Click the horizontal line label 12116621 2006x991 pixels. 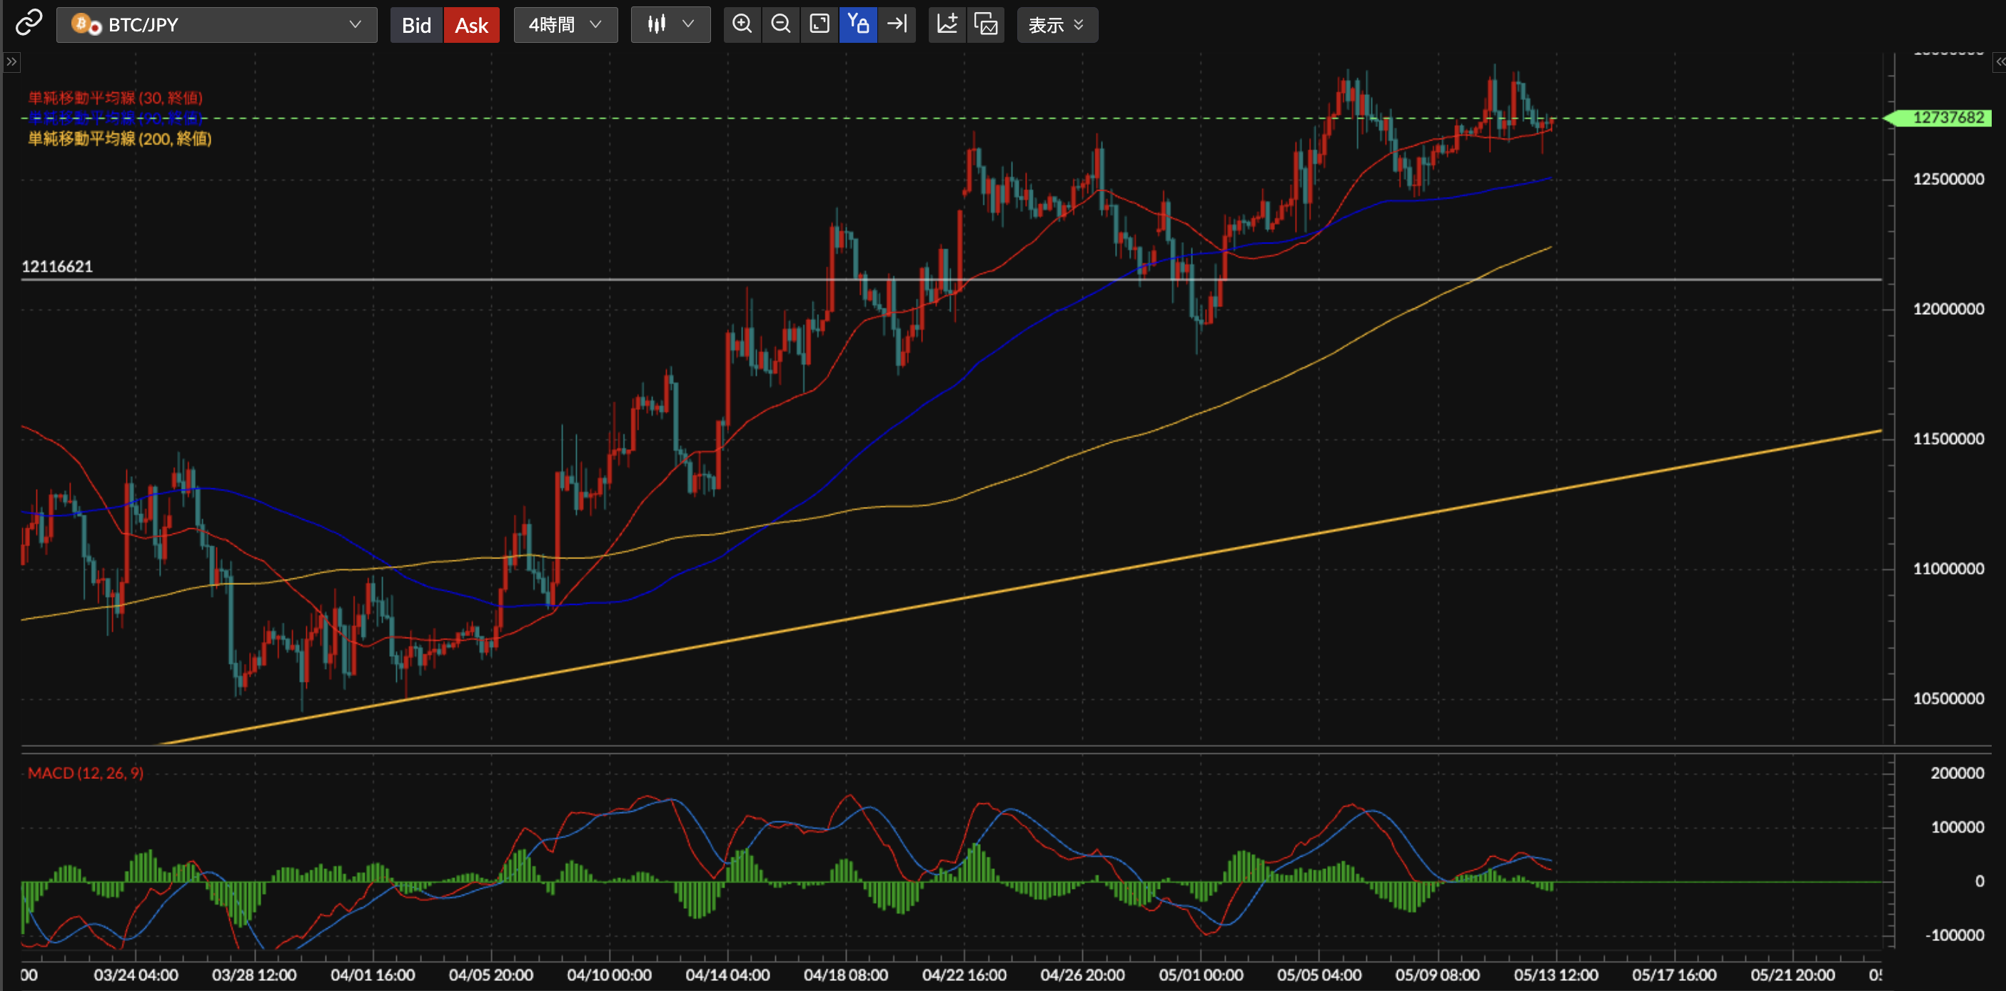click(x=57, y=266)
